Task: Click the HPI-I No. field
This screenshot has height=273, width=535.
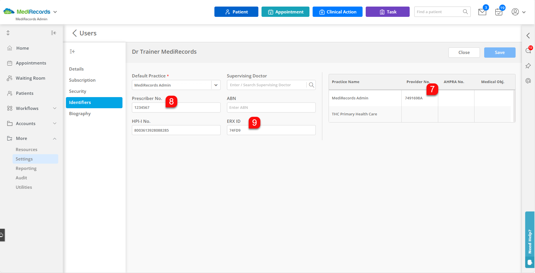Action: pos(176,130)
